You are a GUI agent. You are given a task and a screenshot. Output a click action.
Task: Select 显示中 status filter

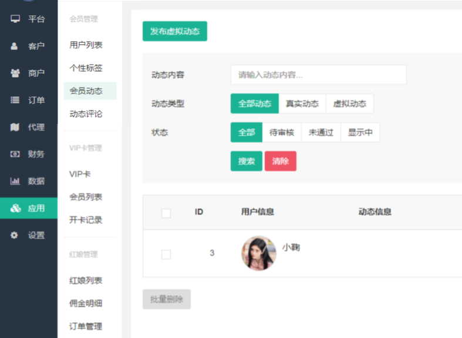point(360,132)
